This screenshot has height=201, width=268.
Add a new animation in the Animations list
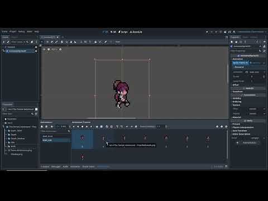click(x=42, y=127)
